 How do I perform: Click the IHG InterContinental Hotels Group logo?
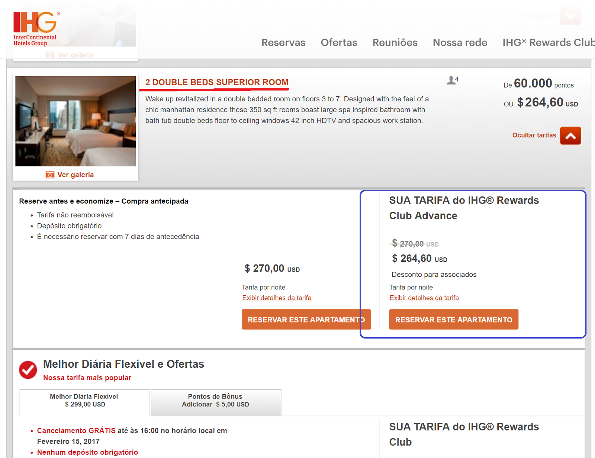tap(36, 29)
